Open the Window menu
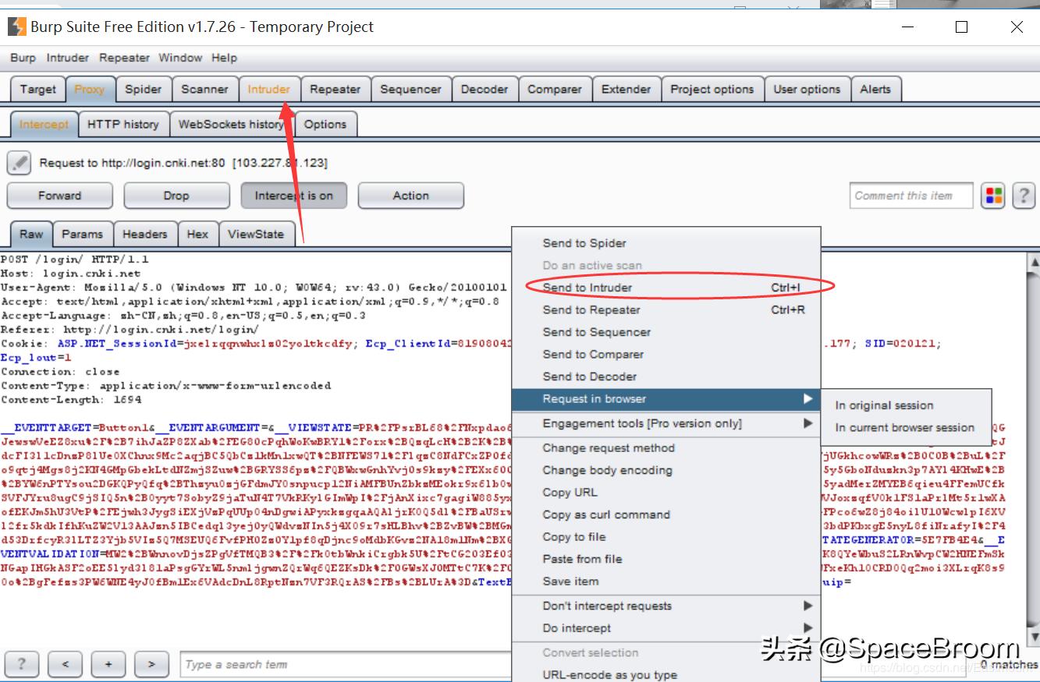This screenshot has height=682, width=1040. click(x=180, y=58)
